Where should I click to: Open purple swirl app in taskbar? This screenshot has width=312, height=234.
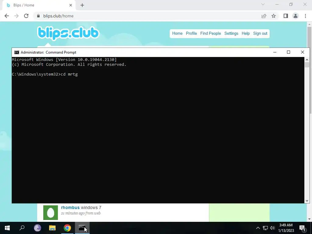[37, 228]
